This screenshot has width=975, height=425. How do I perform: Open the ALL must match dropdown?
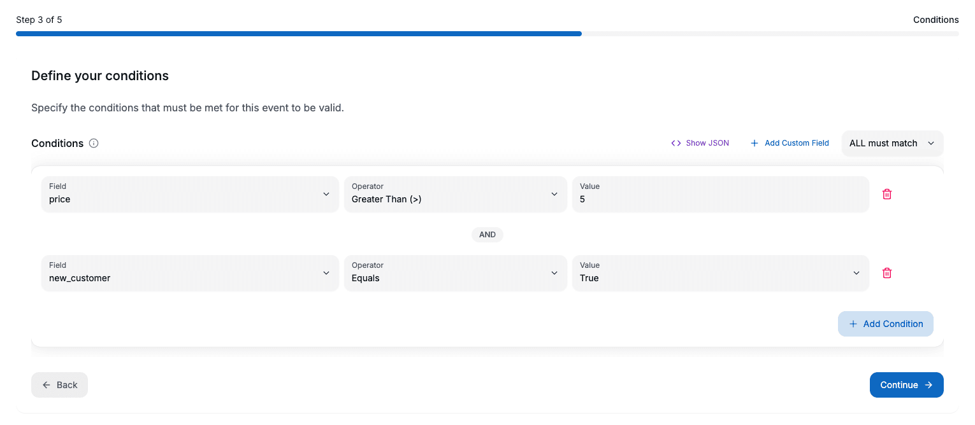pos(892,143)
